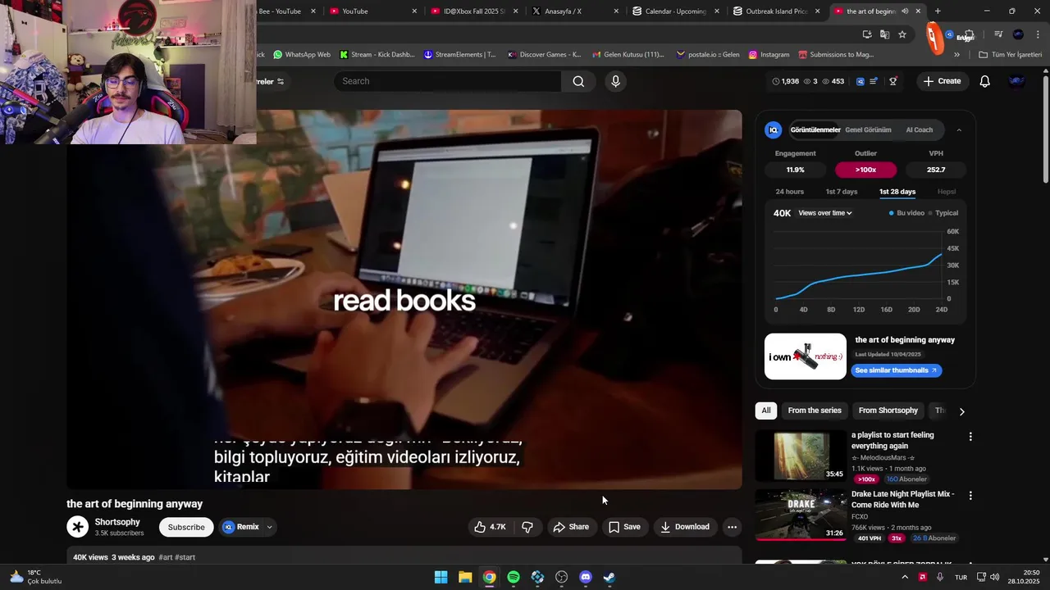This screenshot has height=590, width=1050.
Task: Select the 'Hepsi' time range
Action: pyautogui.click(x=947, y=192)
